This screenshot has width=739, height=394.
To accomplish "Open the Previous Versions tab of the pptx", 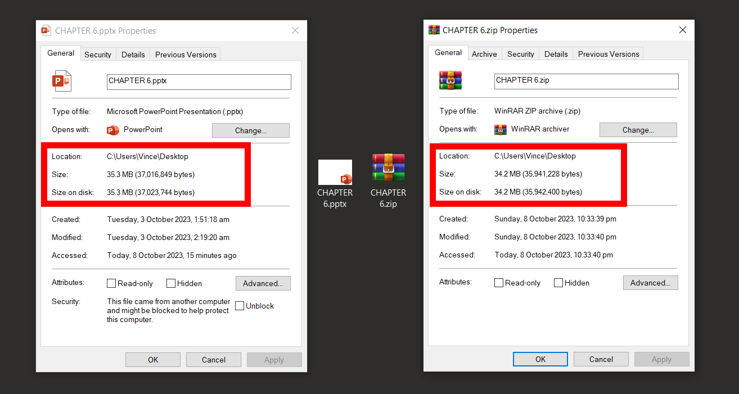I will tap(185, 54).
